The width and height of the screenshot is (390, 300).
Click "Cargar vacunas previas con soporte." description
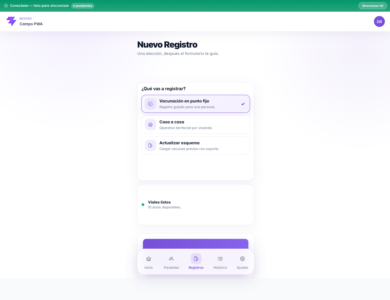coord(189,149)
